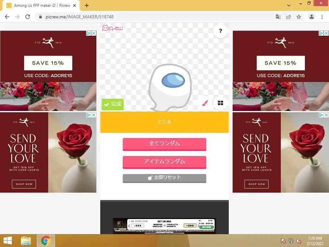Click AdChoices icon on bottom-left rose ad
The height and width of the screenshot is (247, 329).
pyautogui.click(x=89, y=115)
